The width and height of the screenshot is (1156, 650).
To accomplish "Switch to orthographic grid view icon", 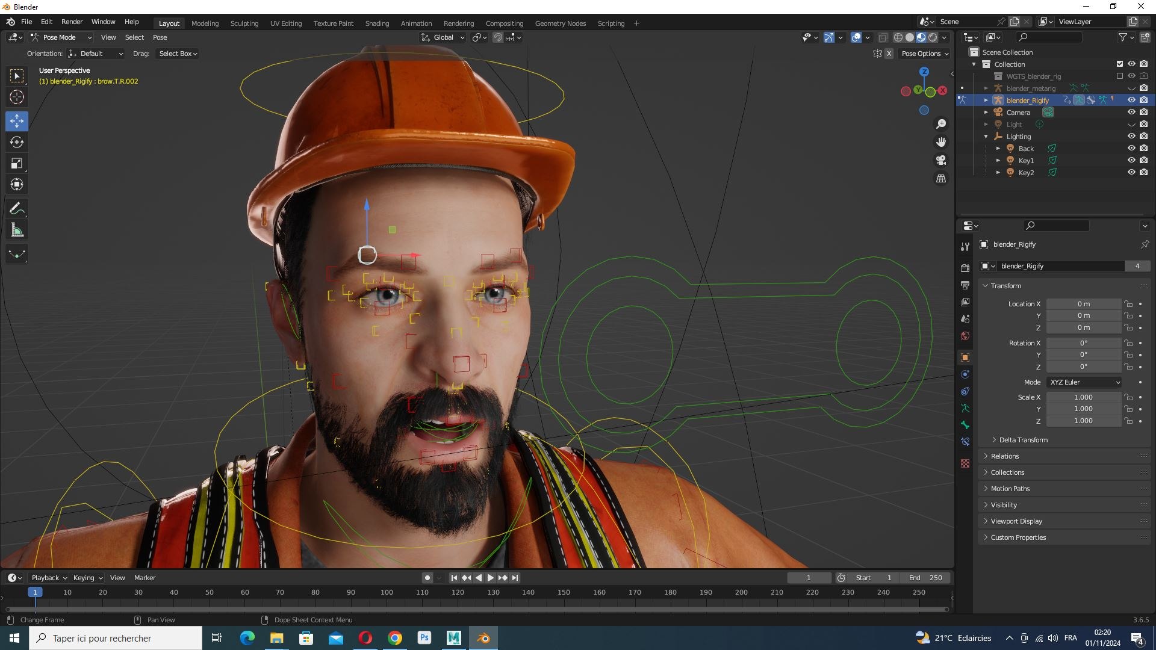I will 941,179.
